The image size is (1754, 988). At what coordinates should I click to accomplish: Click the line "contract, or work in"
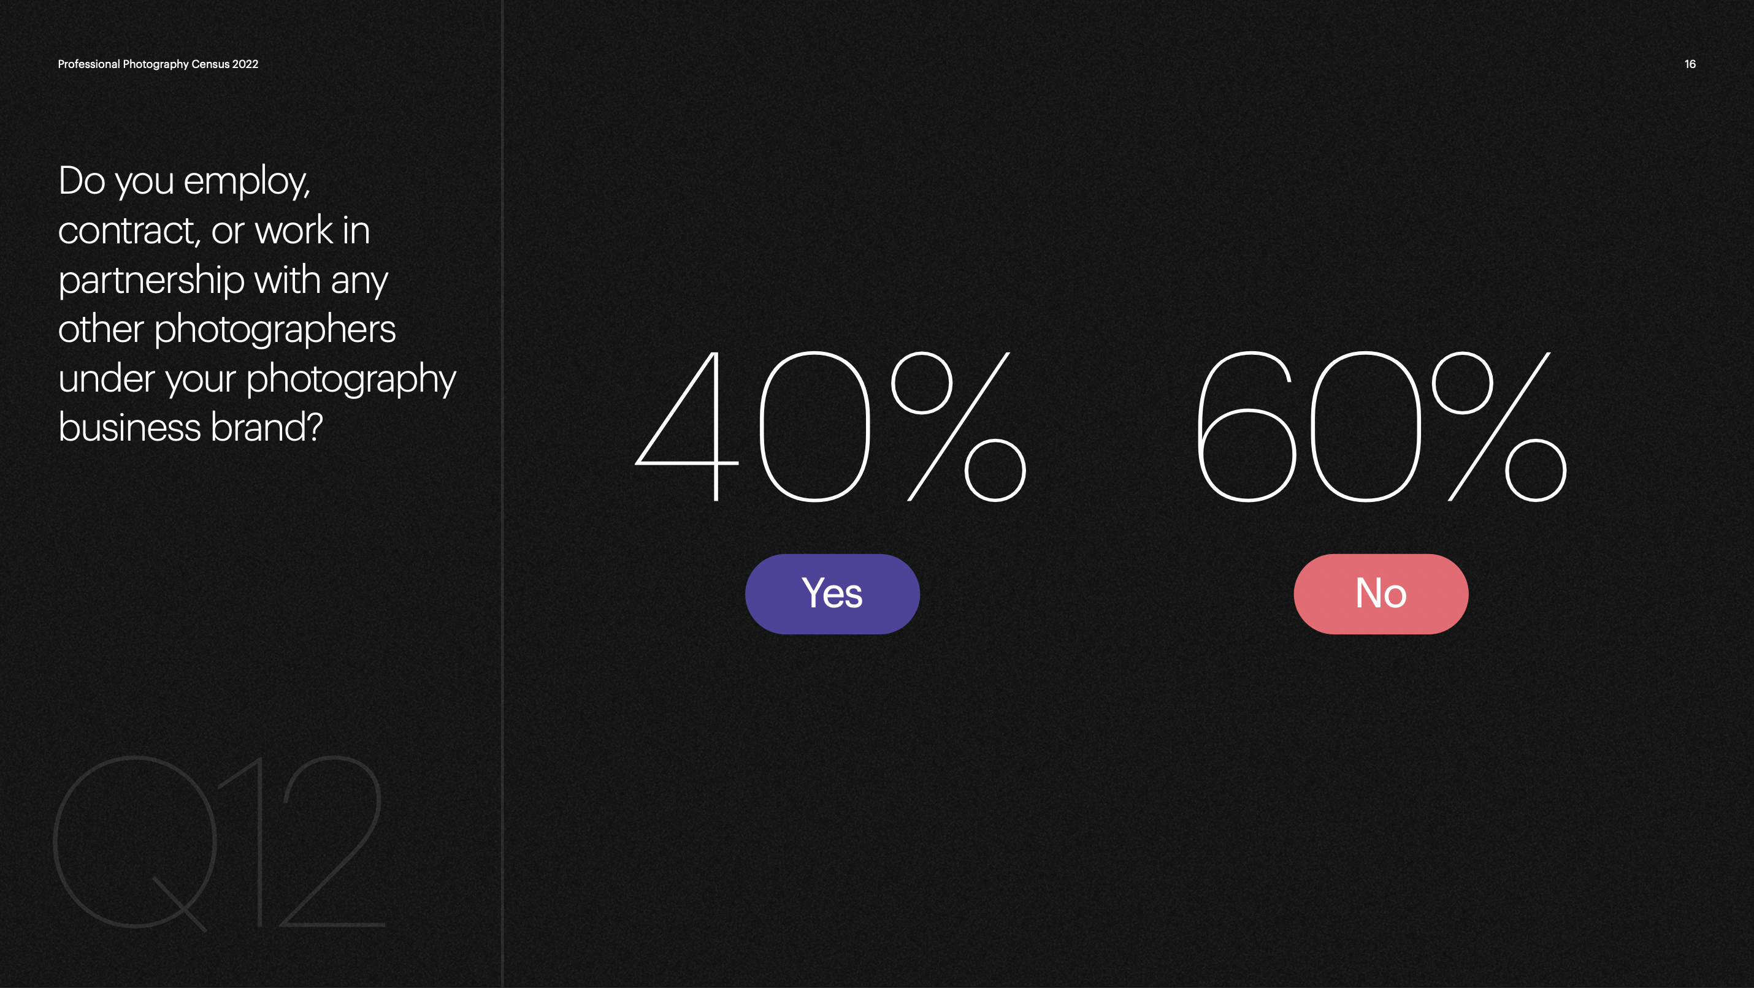(x=214, y=230)
